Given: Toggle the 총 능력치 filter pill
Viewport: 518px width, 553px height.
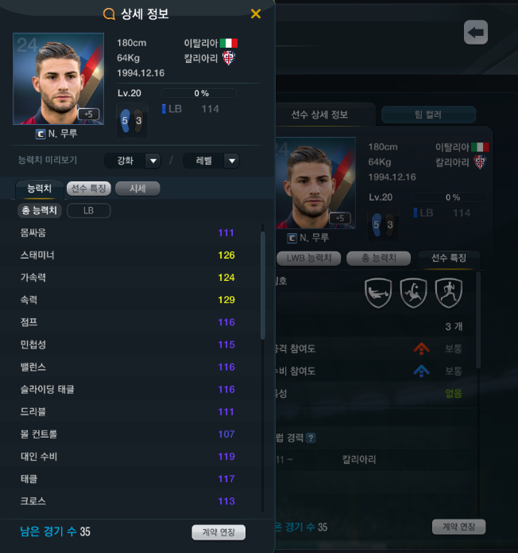Looking at the screenshot, I should (40, 211).
